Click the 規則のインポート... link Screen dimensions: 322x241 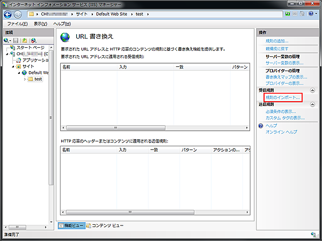click(283, 97)
